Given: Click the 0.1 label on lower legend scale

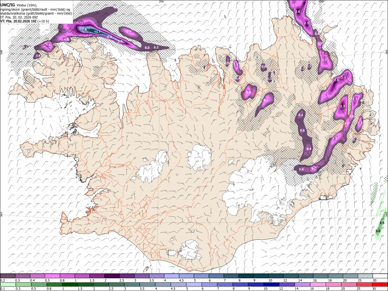Looking at the screenshot, I should [x=2, y=289].
